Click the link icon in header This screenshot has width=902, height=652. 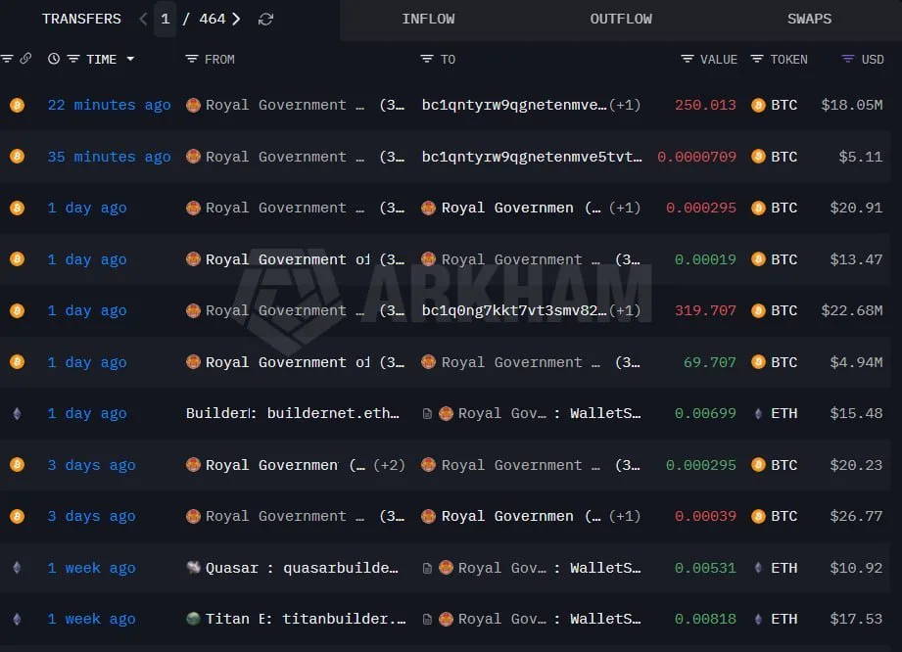25,59
